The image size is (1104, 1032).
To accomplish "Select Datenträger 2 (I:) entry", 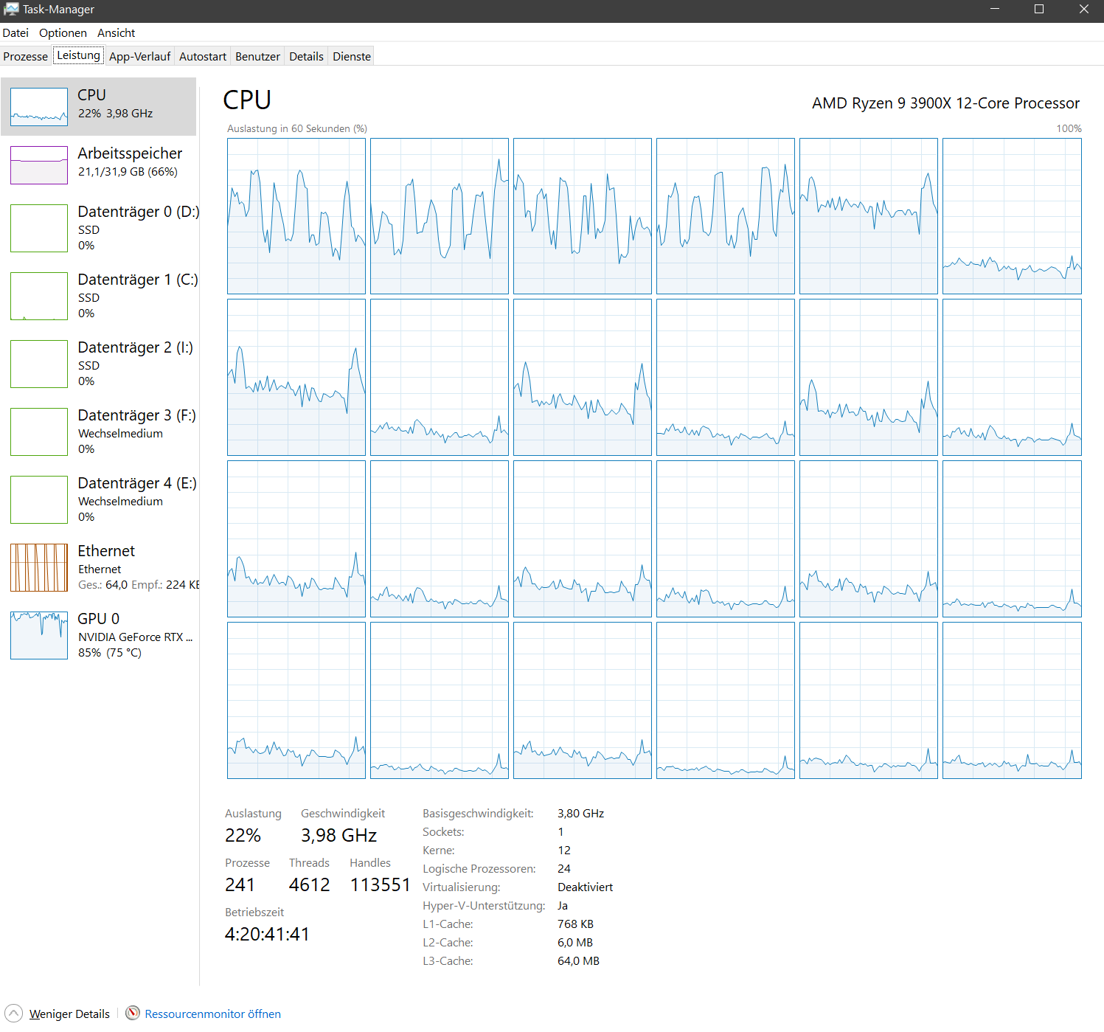I will (x=99, y=364).
